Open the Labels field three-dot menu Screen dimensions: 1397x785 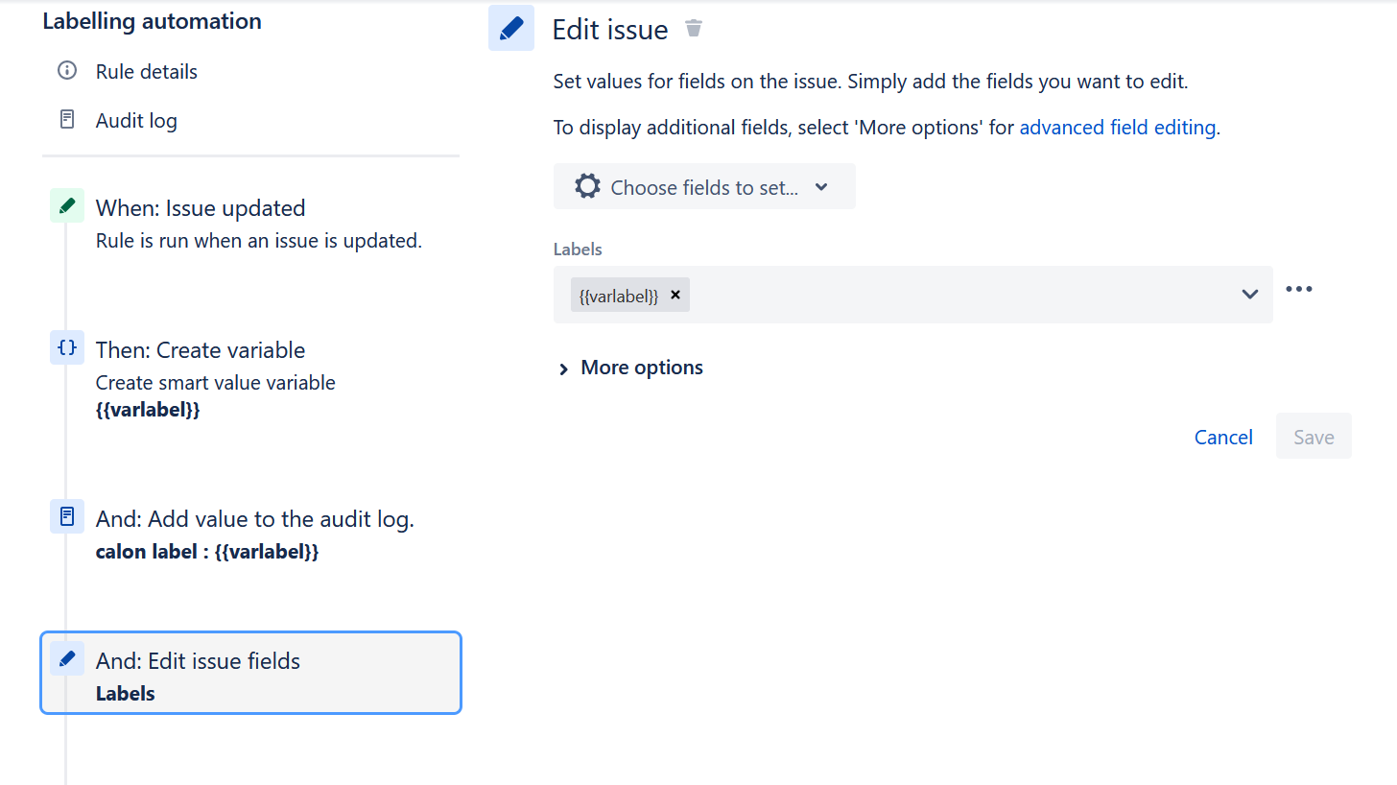click(1298, 289)
